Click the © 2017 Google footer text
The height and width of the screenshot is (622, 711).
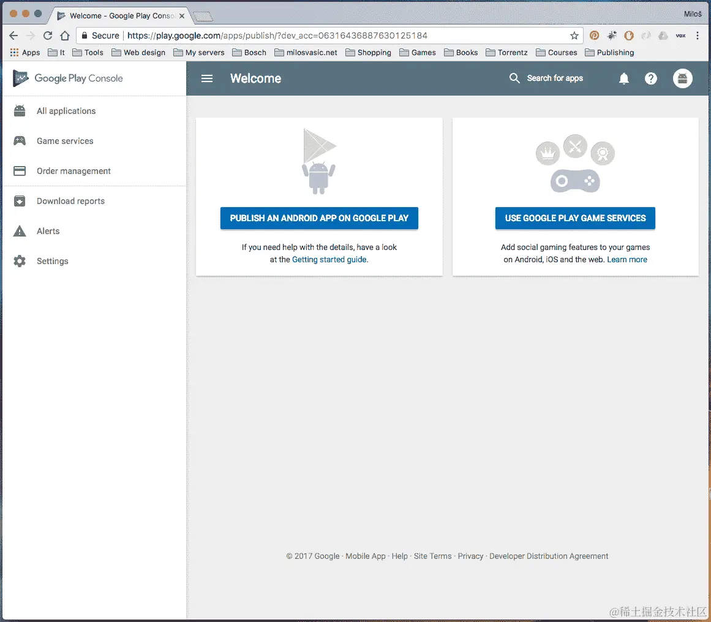(313, 556)
